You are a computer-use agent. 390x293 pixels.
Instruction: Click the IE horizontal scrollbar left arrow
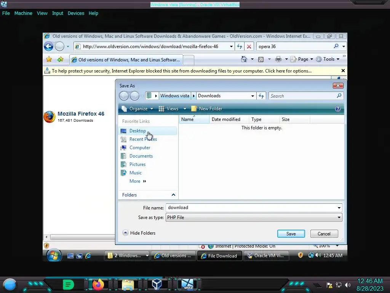point(46,237)
